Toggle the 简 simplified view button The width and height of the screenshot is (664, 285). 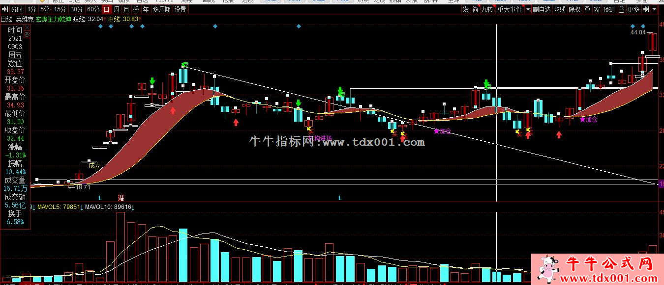[475, 9]
